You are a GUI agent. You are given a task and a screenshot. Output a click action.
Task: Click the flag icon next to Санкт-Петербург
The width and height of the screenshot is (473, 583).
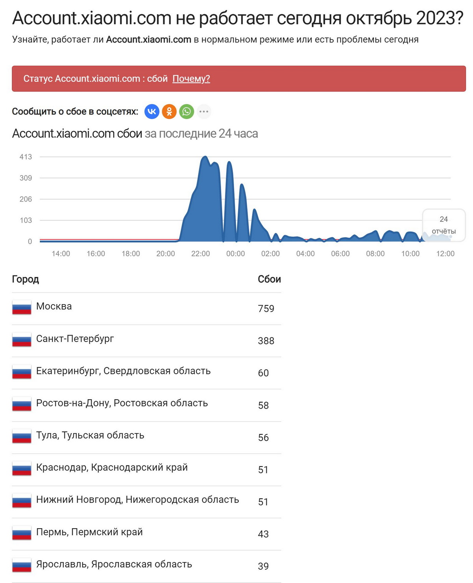coord(22,340)
